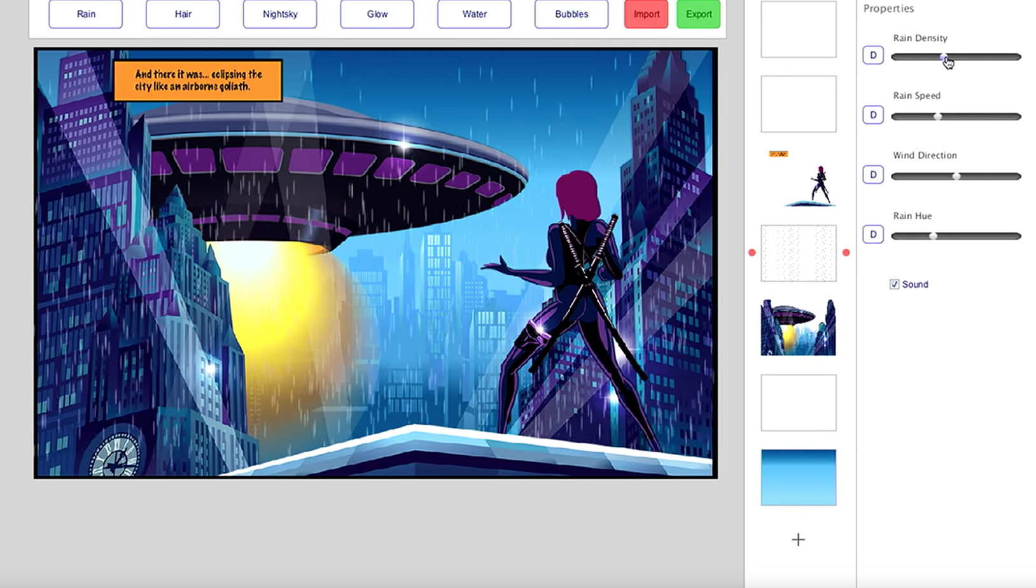Select the UFO city background layer thumbnail

798,328
